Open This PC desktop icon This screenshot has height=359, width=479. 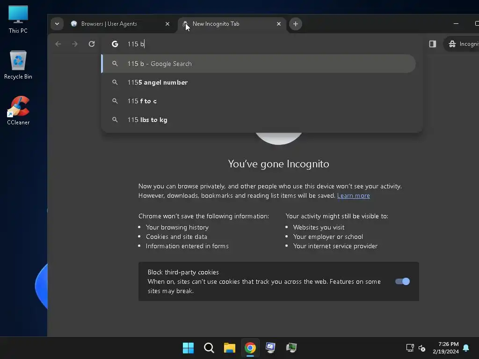click(x=18, y=20)
